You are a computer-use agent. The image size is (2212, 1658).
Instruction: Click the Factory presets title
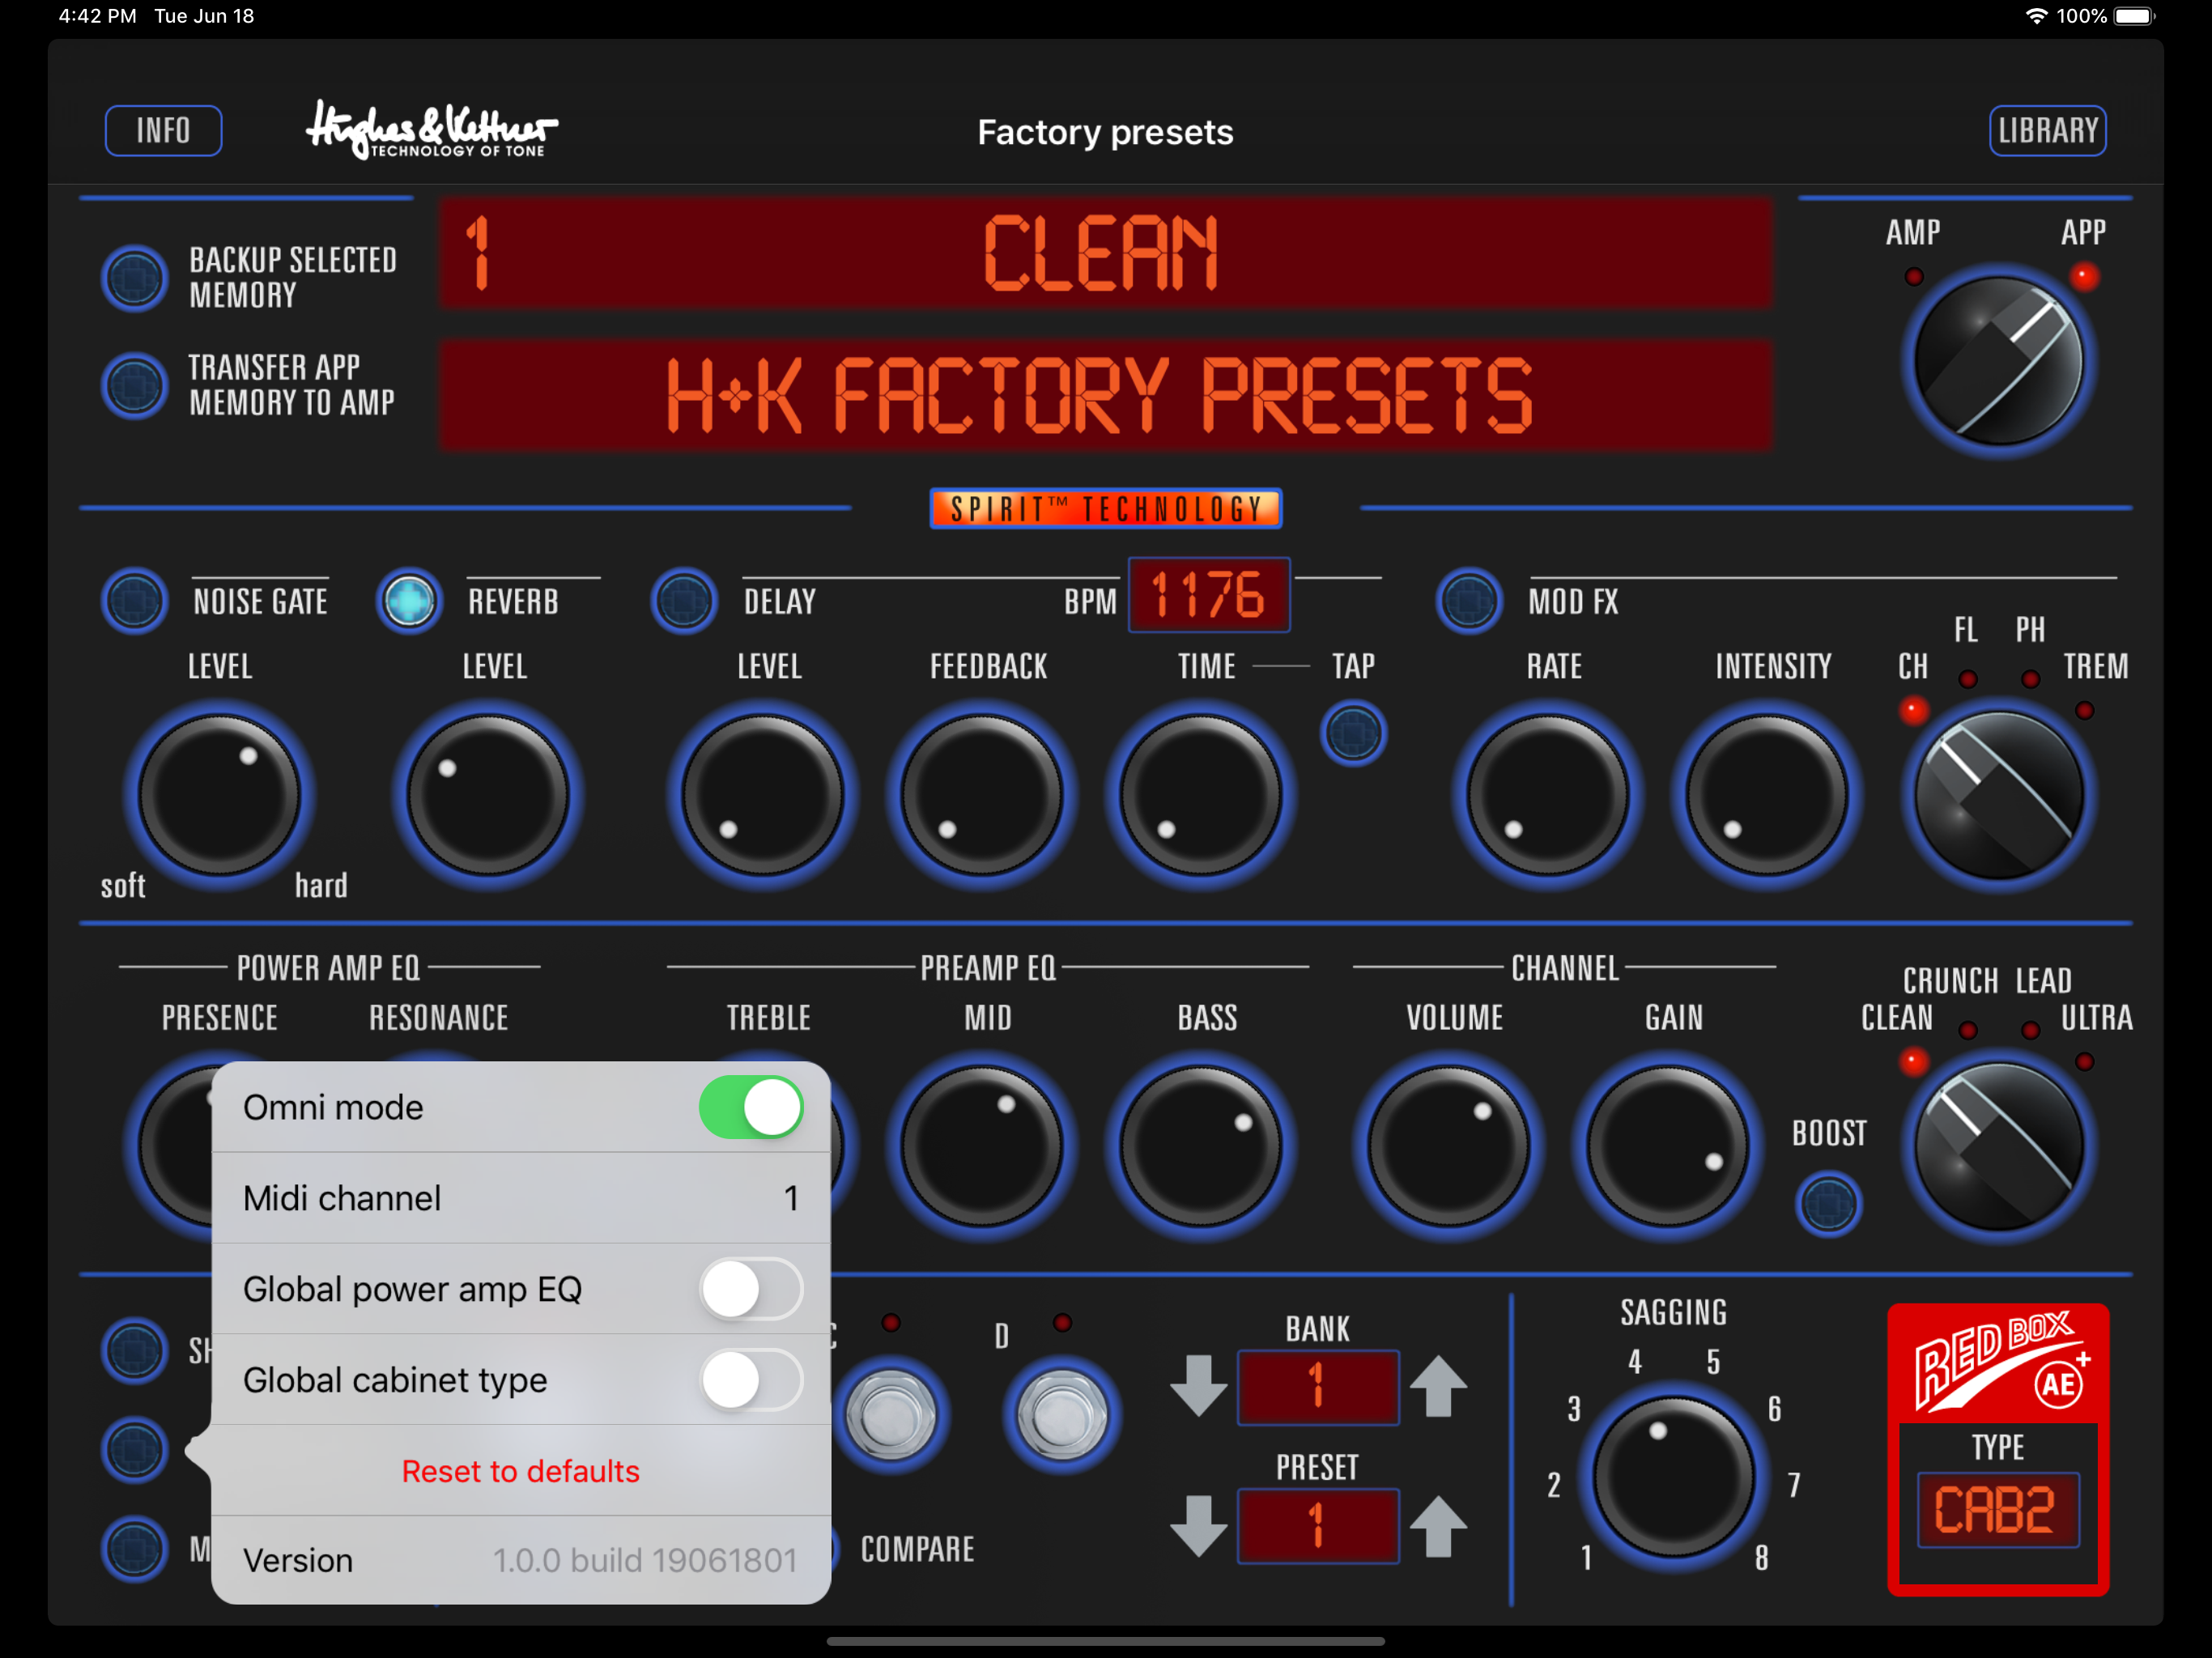pyautogui.click(x=1105, y=132)
